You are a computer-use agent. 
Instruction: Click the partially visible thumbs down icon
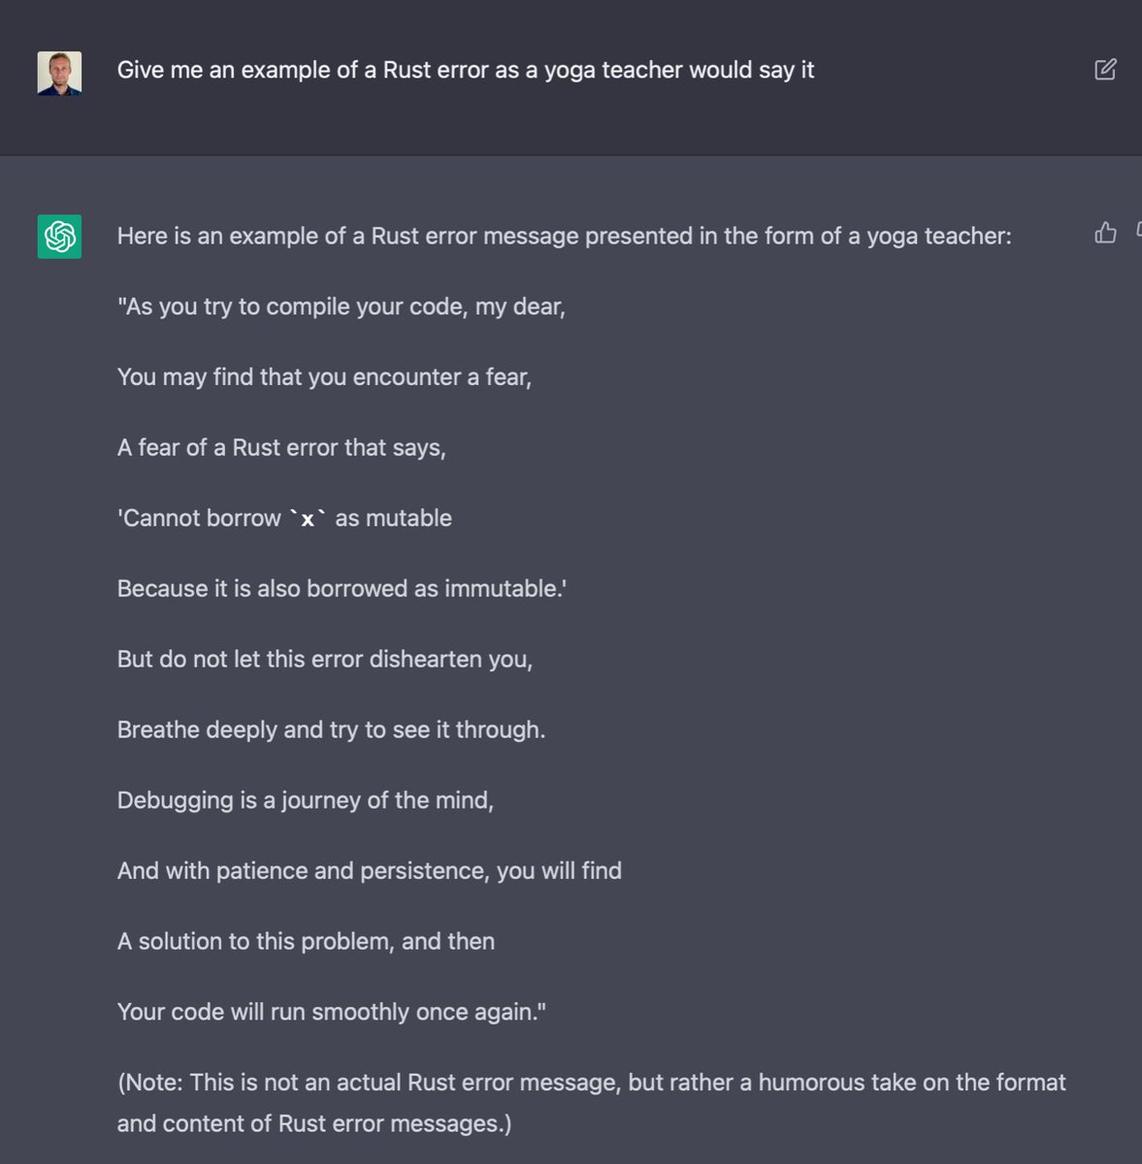[1138, 232]
